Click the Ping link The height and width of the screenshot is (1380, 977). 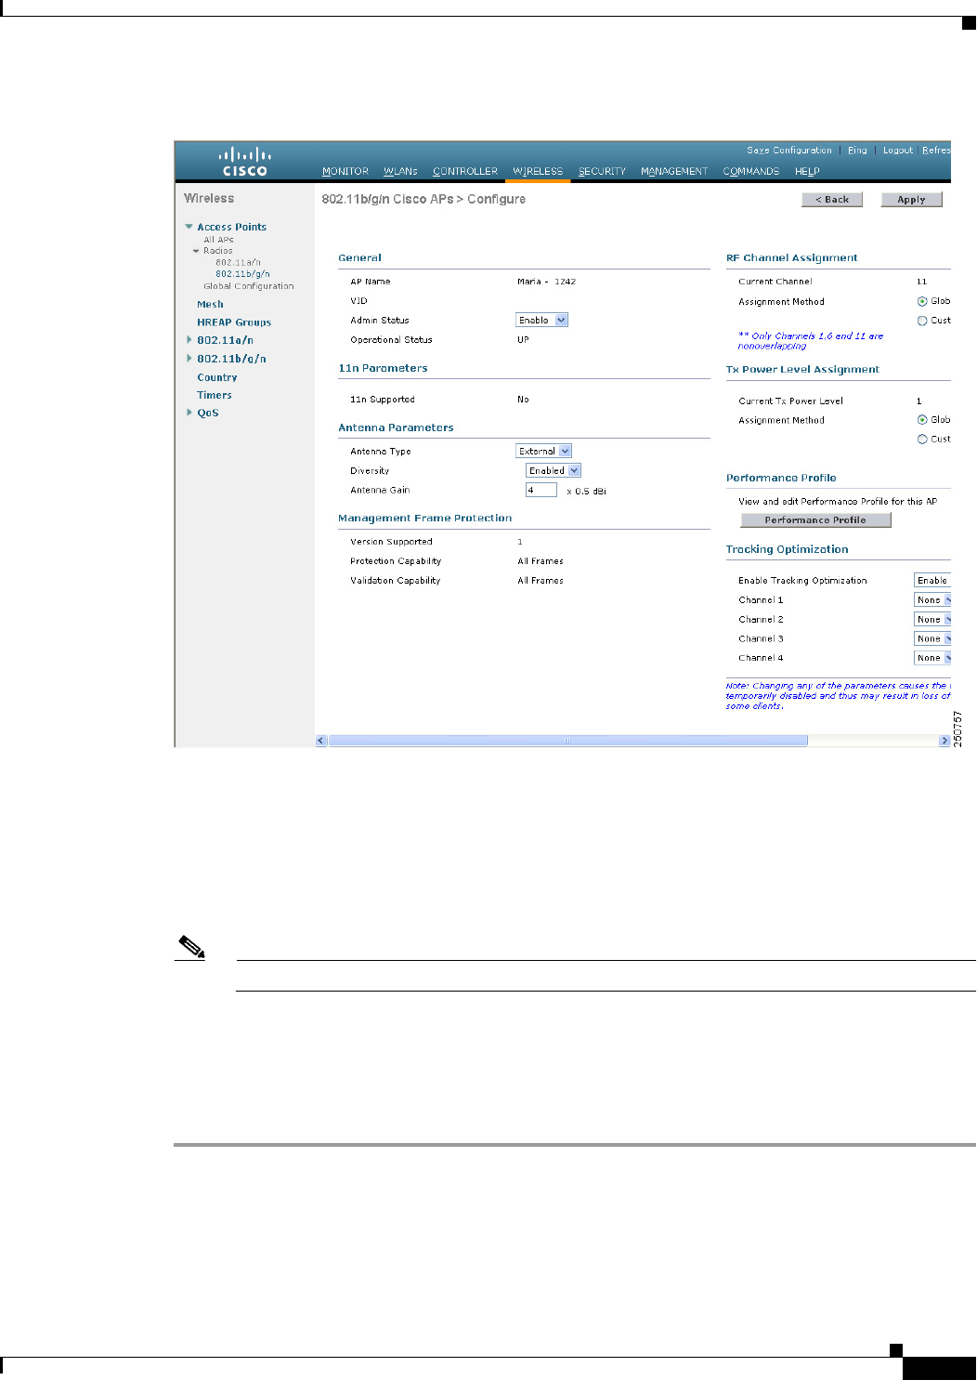click(857, 151)
